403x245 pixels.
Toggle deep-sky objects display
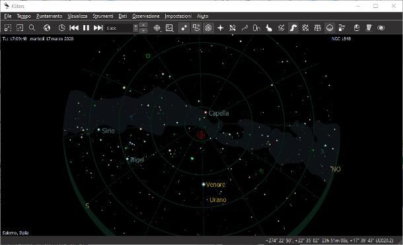tap(196, 28)
